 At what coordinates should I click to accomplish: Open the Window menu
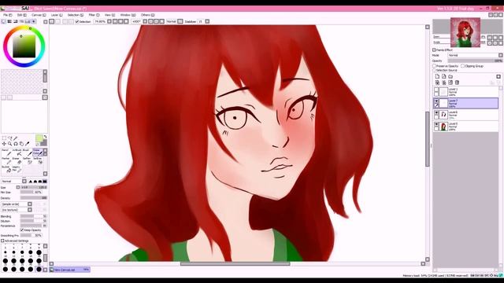(128, 15)
